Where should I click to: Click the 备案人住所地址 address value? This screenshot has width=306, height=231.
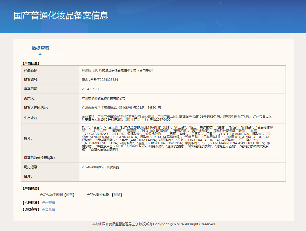(x=121, y=108)
